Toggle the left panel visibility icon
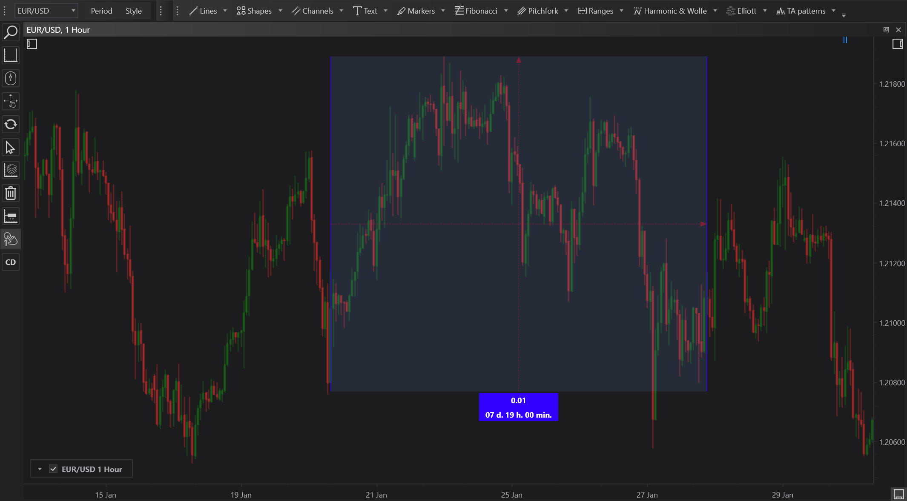The image size is (907, 501). 32,44
